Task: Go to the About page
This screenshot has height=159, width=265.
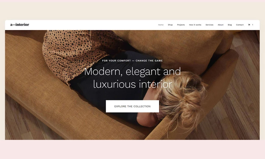Action: pyautogui.click(x=220, y=25)
